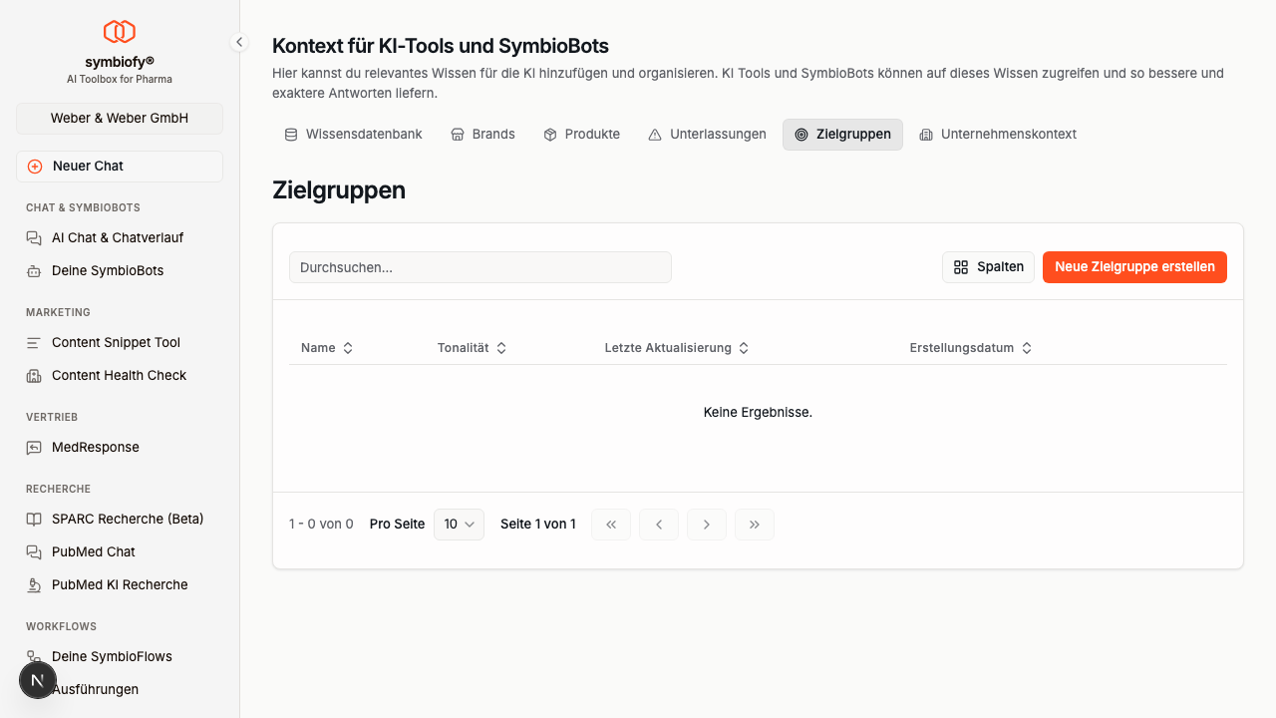This screenshot has height=718, width=1276.
Task: Open SPARC Recherche (Beta)
Action: (x=128, y=520)
